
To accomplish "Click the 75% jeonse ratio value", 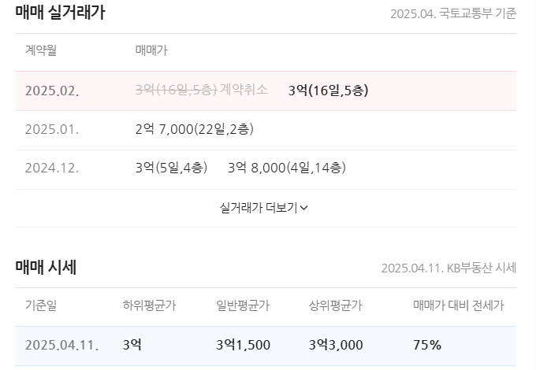I will 426,345.
